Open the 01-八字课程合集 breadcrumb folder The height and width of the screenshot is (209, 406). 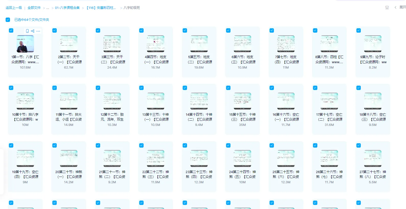[67, 8]
